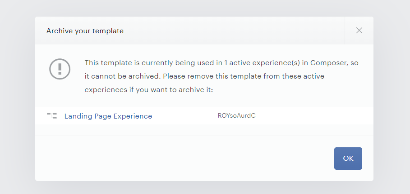This screenshot has width=410, height=194.
Task: Click the line "it cannot be archived"
Action: 122,76
